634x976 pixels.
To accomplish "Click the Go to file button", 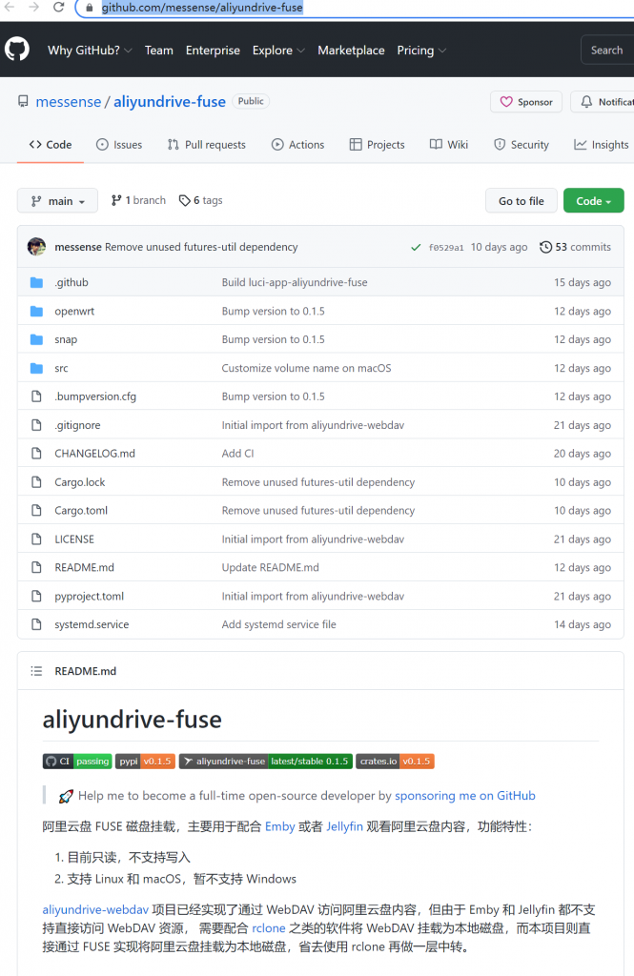I will click(521, 200).
